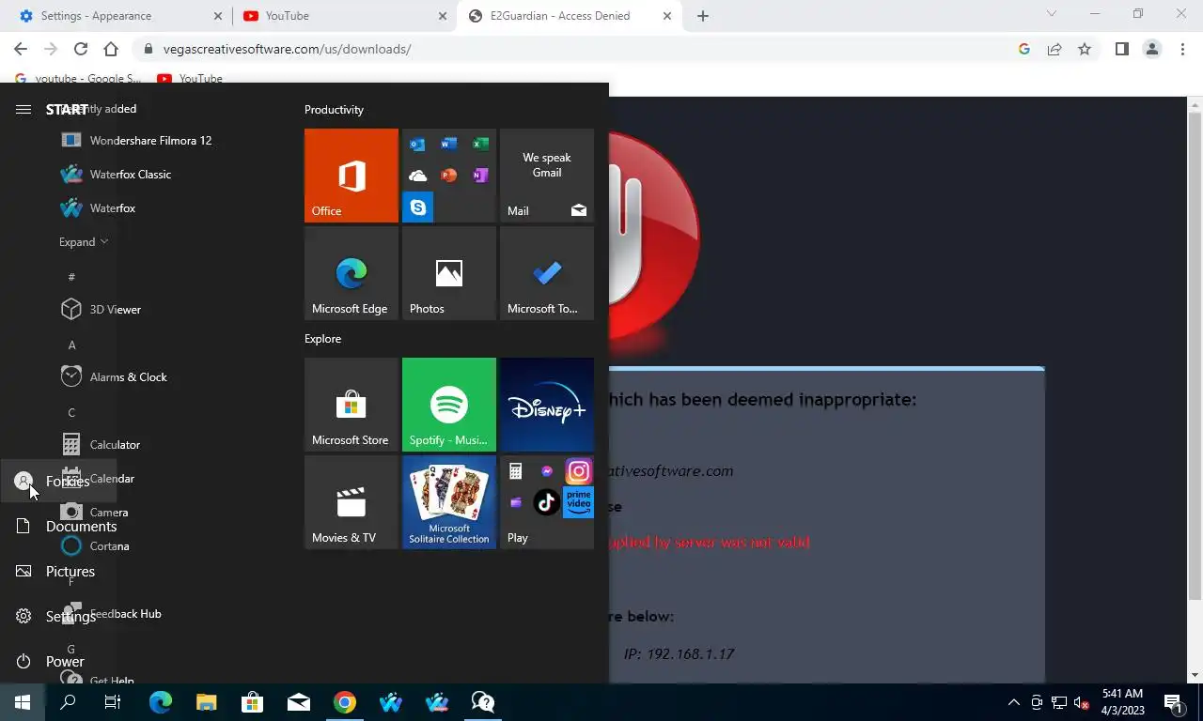Open the Office tile

(352, 176)
